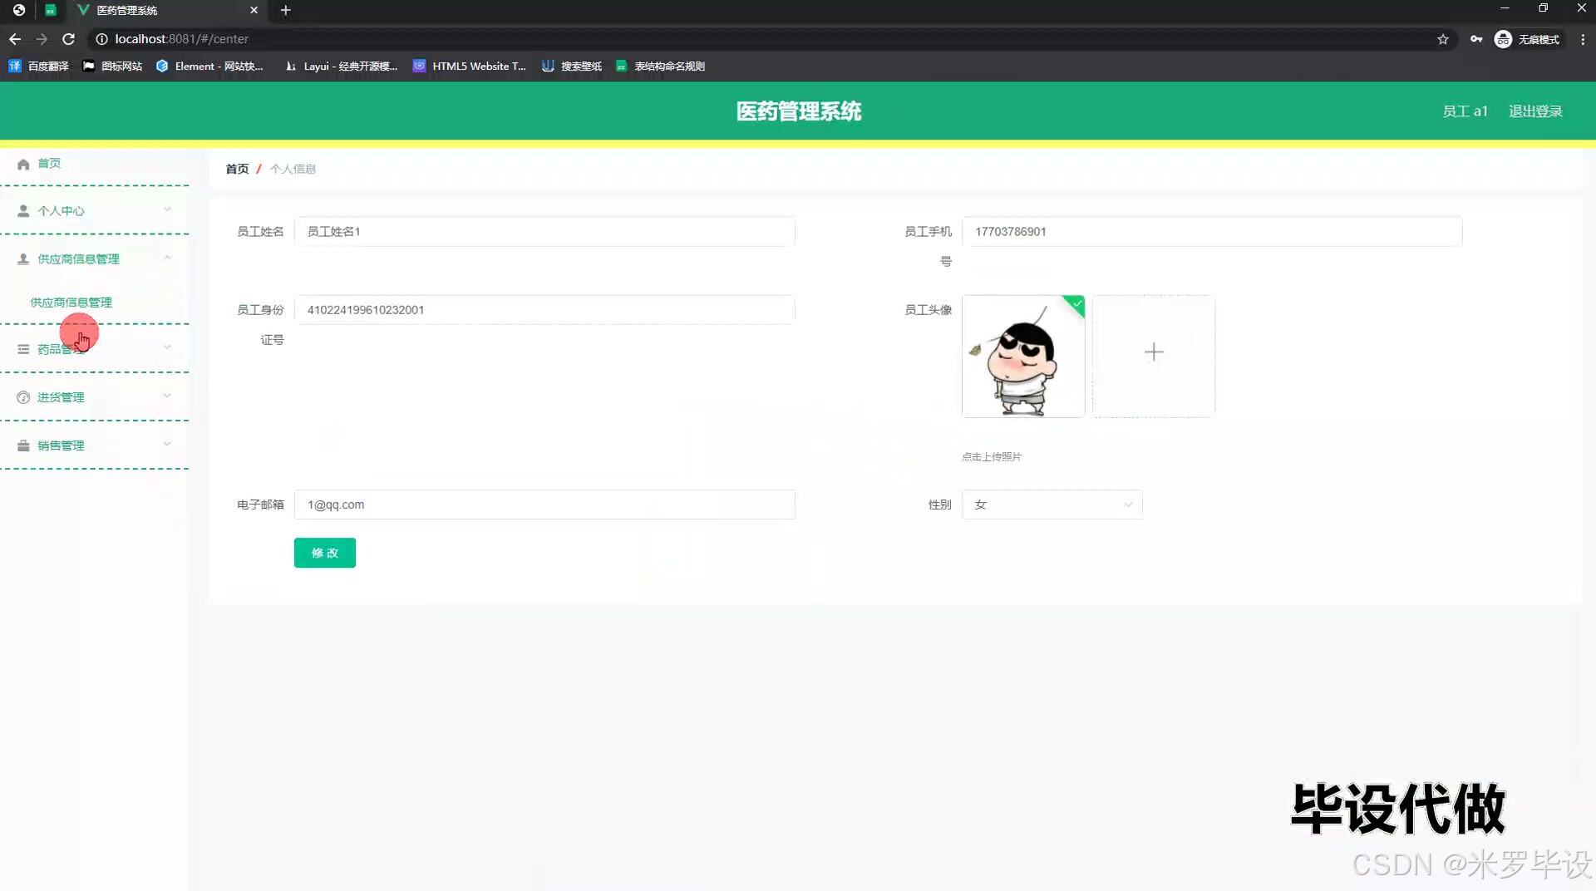Expand the 销售管理 menu chevron
This screenshot has width=1596, height=891.
coord(167,445)
